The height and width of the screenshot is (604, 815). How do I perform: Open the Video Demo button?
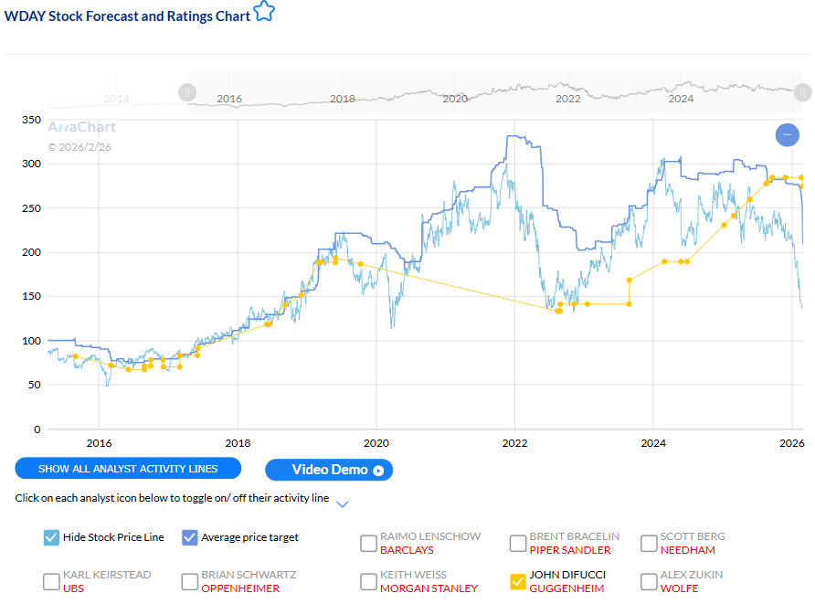coord(328,470)
